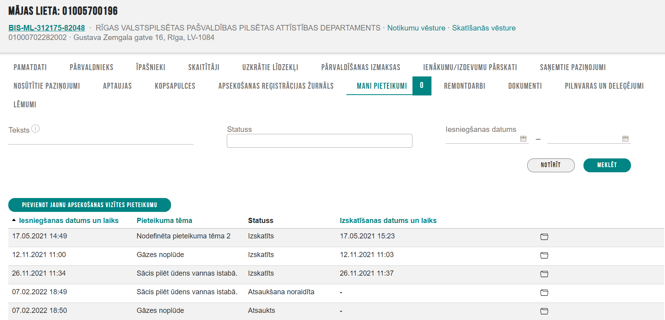Screen dimensions: 665x320
Task: Select 'Nodefinēta pieteikuma tēma 2' cell
Action: point(183,236)
